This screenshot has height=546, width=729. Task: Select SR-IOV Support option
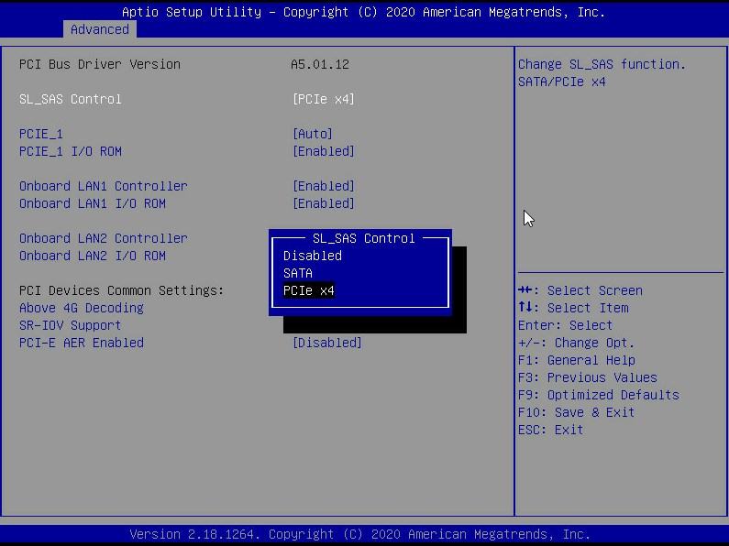tap(71, 325)
